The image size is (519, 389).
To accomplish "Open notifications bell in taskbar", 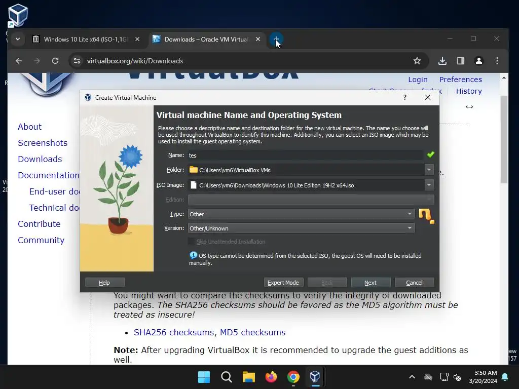I will pos(505,377).
